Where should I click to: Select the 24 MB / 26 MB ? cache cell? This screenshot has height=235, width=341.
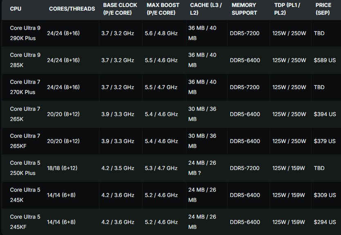click(202, 168)
